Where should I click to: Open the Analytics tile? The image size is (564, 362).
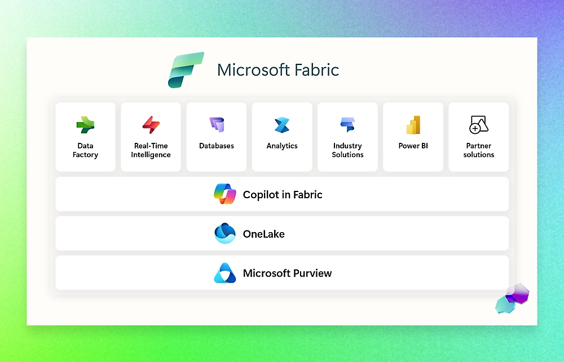[x=282, y=136]
